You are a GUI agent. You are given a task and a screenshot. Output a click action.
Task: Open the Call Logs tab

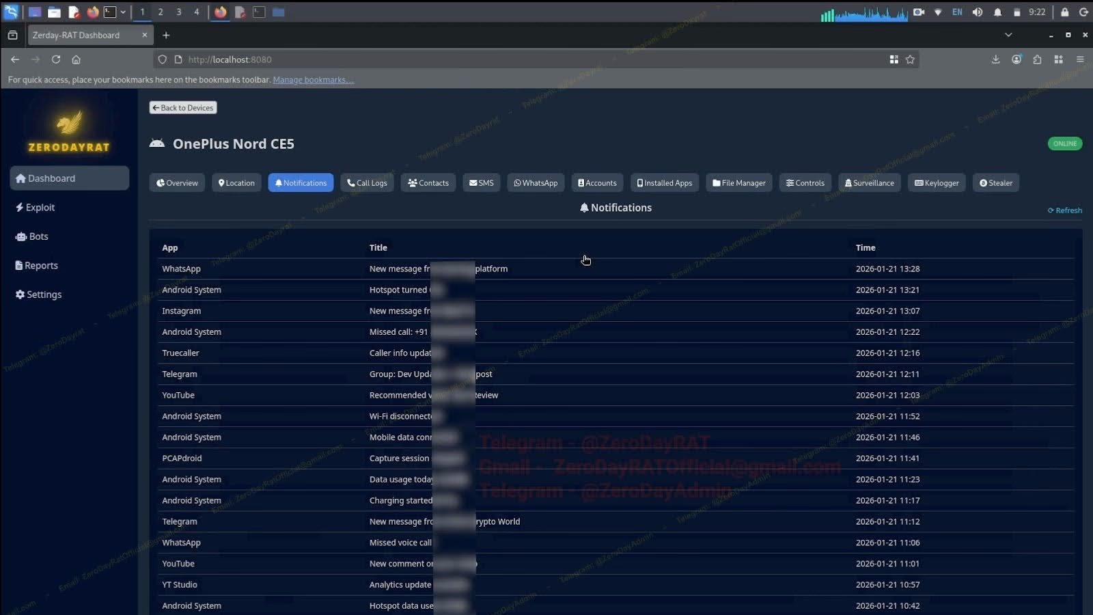(367, 182)
